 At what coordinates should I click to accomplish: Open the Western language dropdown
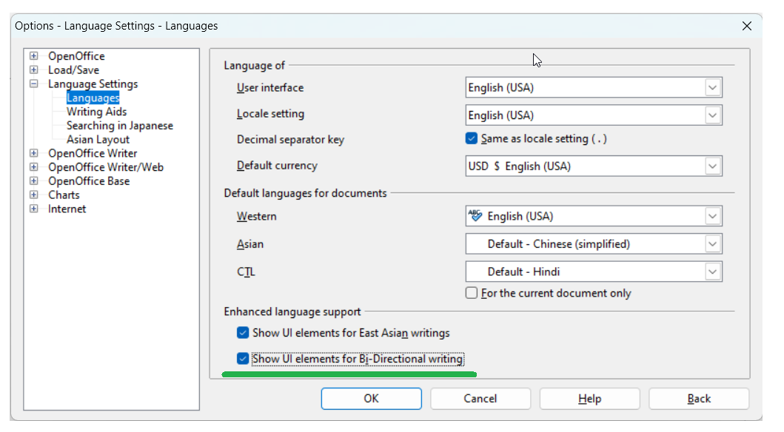click(x=712, y=216)
